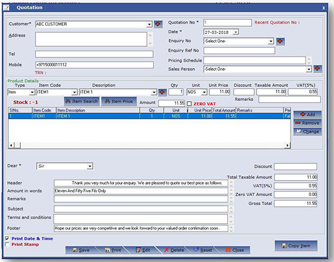The width and height of the screenshot is (334, 262).
Task: Uncheck Print Date & Time
Action: coord(7,238)
